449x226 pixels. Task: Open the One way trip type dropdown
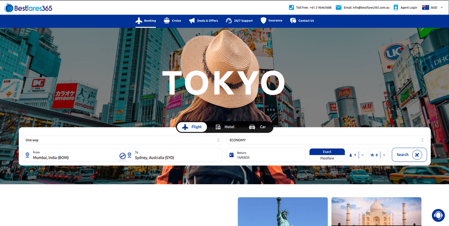coord(122,140)
